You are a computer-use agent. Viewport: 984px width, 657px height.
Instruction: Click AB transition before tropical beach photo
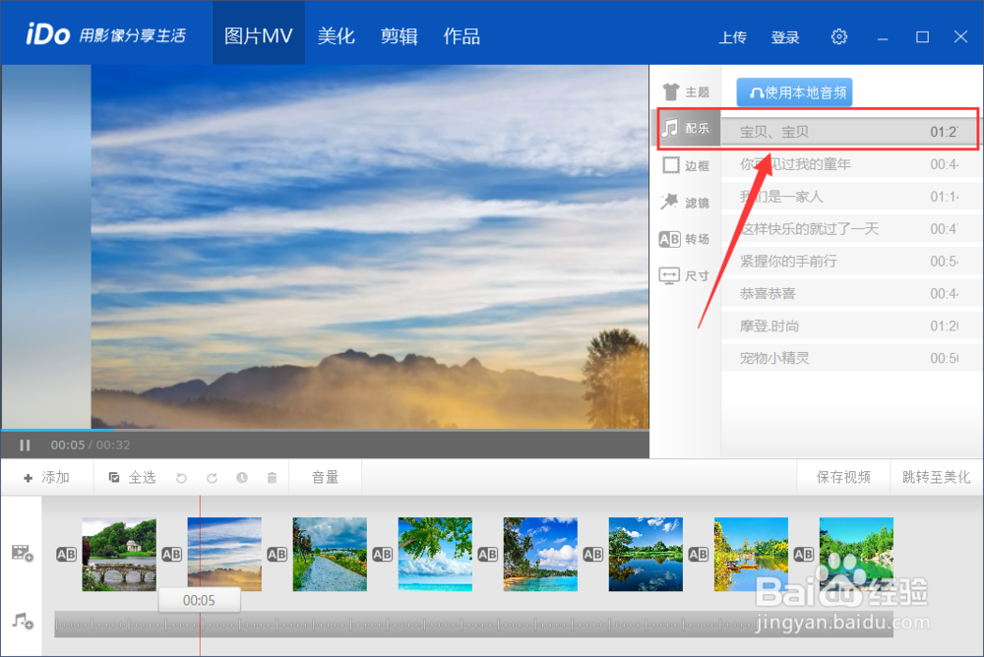click(x=488, y=554)
